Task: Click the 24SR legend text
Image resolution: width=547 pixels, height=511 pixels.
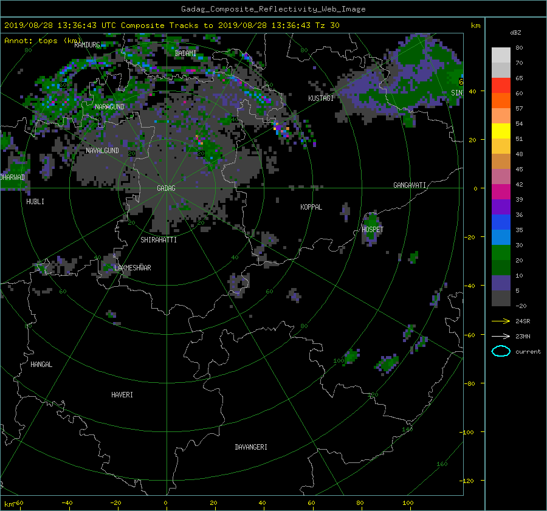Action: [x=523, y=321]
